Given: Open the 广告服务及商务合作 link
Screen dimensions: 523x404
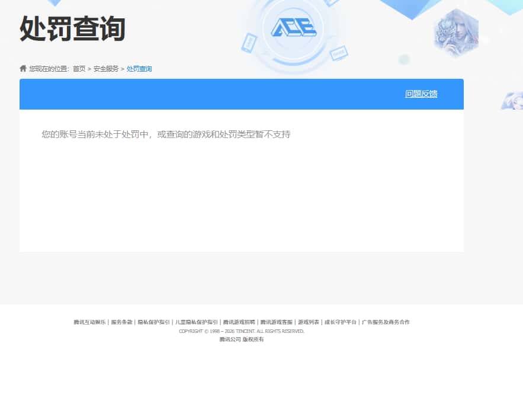Looking at the screenshot, I should pos(386,322).
